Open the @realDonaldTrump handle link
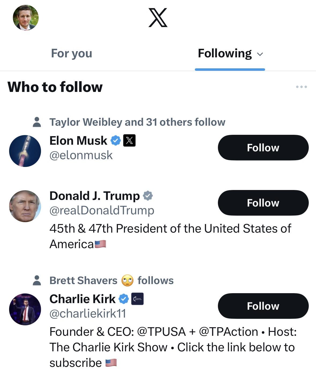The height and width of the screenshot is (380, 316). (x=102, y=210)
